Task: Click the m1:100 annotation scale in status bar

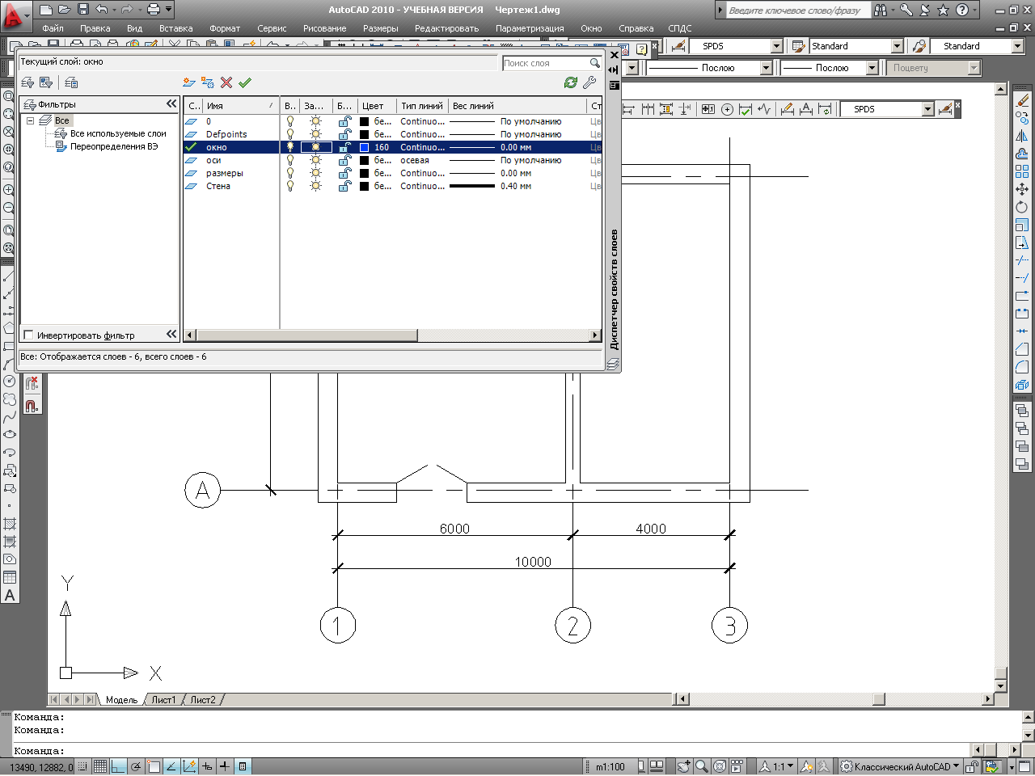Action: 610,766
